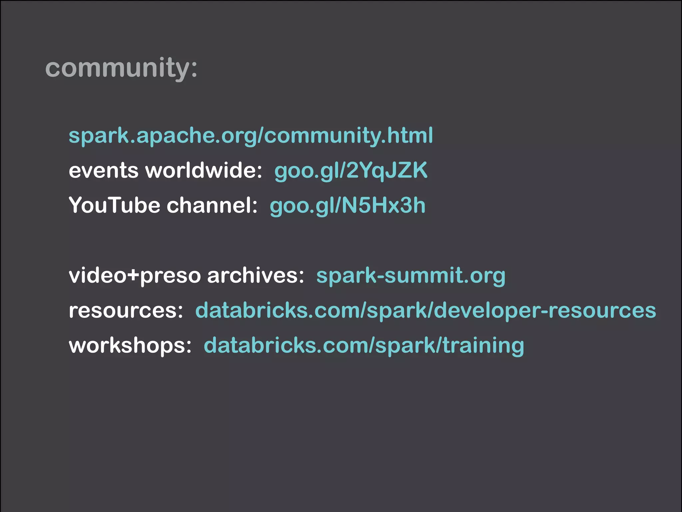Click the 'YouTube channel:' label
Screen dimensions: 682x512
(163, 205)
